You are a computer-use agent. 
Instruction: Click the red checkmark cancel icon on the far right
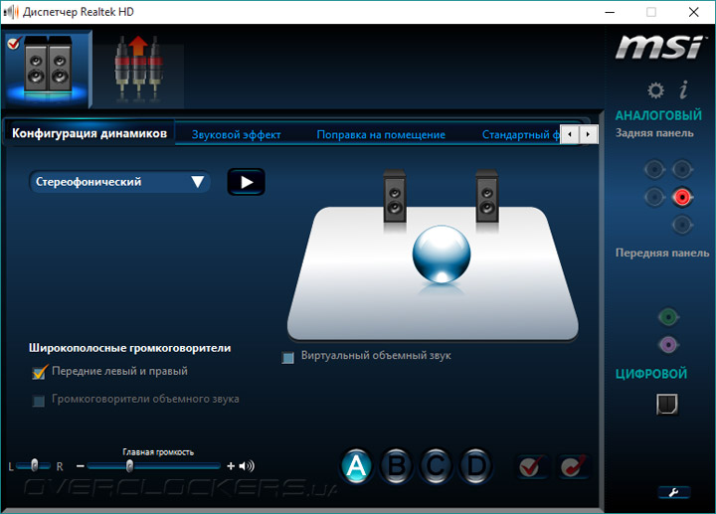(x=573, y=466)
